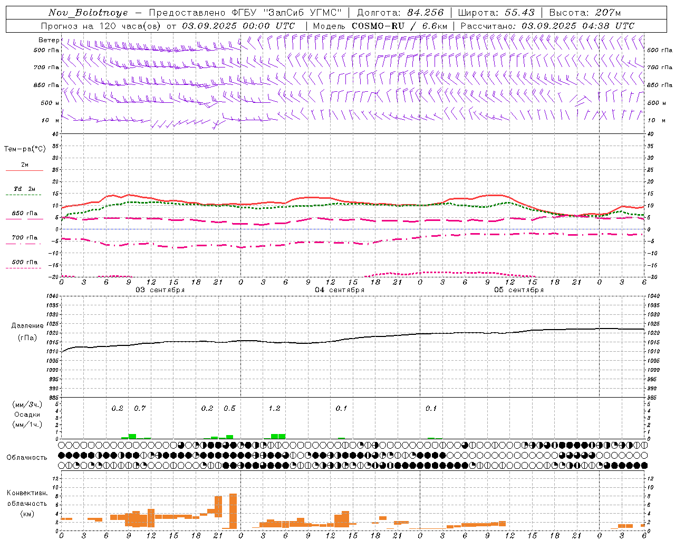Click the "(мм/1ч.)" precipitation unit label
675x540 pixels.
point(27,425)
